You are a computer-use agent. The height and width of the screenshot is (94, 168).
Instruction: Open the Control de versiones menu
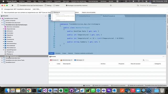point(79,1)
